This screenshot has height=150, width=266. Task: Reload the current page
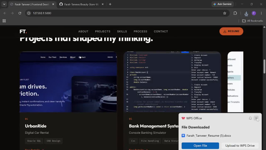[20, 13]
